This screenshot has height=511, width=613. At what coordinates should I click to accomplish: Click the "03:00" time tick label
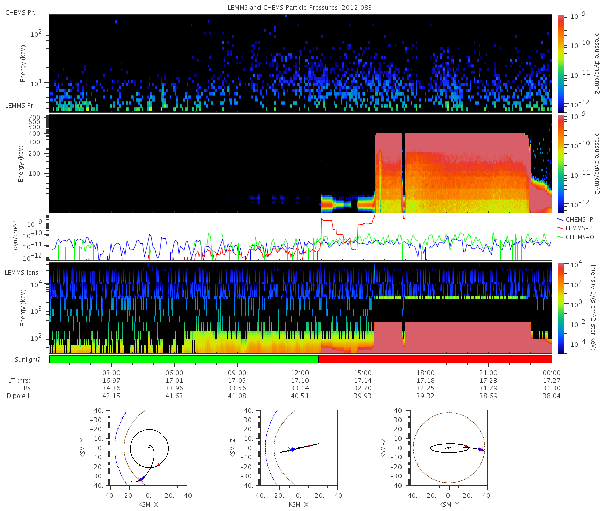(x=112, y=373)
